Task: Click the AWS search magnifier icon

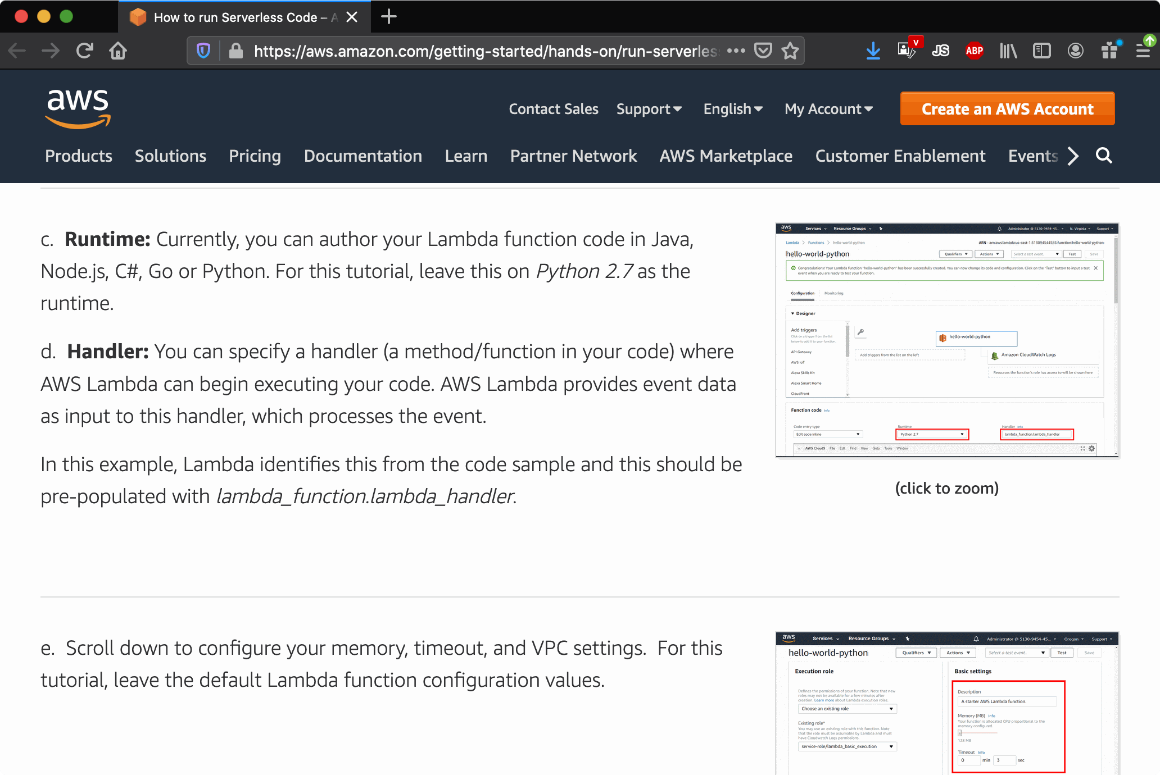Action: coord(1104,156)
